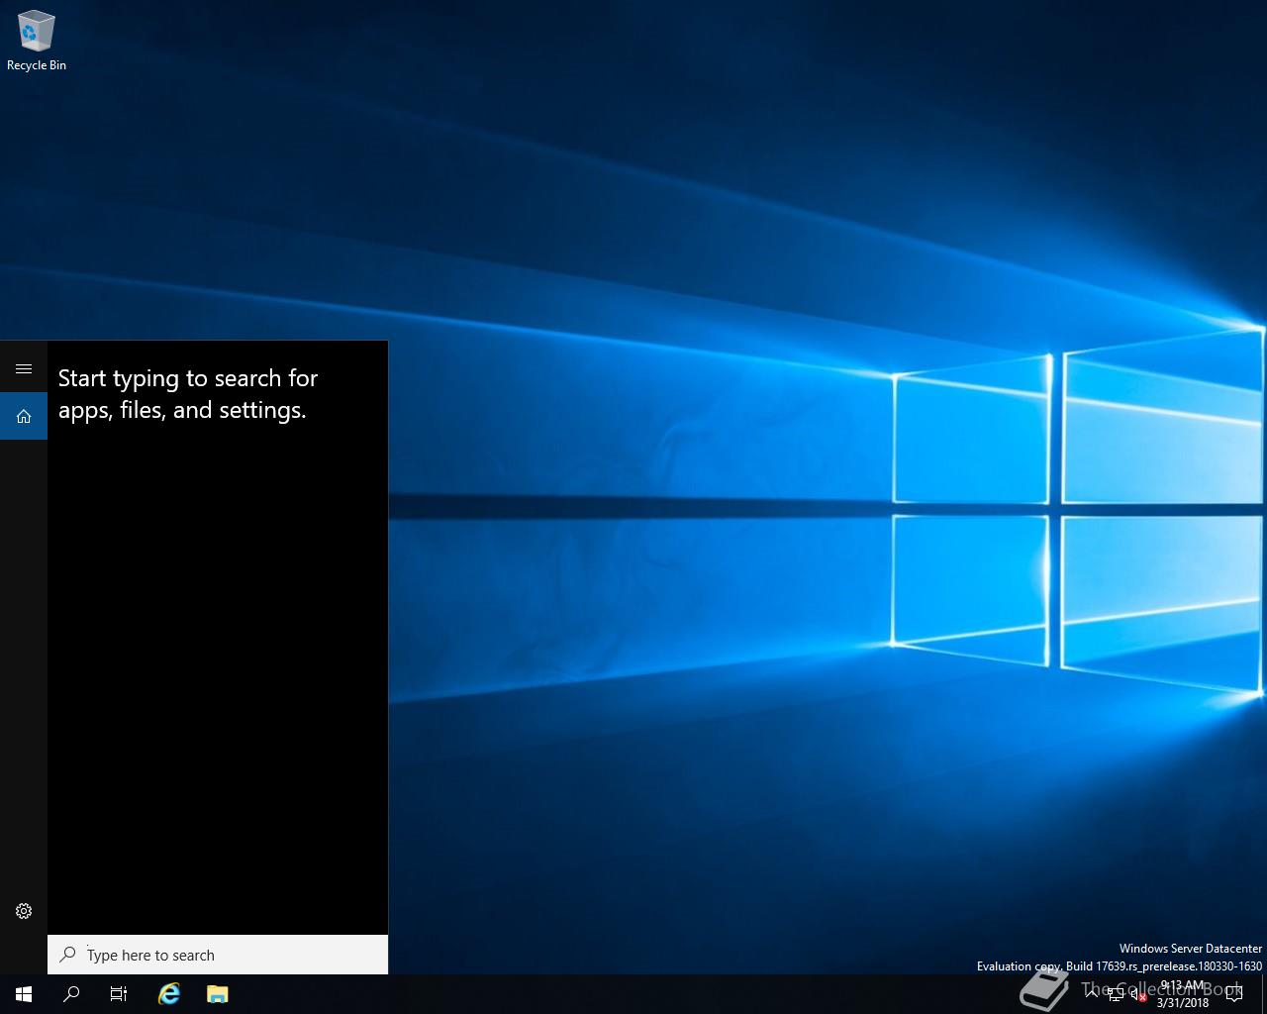This screenshot has height=1014, width=1267.
Task: Open Task View on the taskbar
Action: tap(119, 994)
